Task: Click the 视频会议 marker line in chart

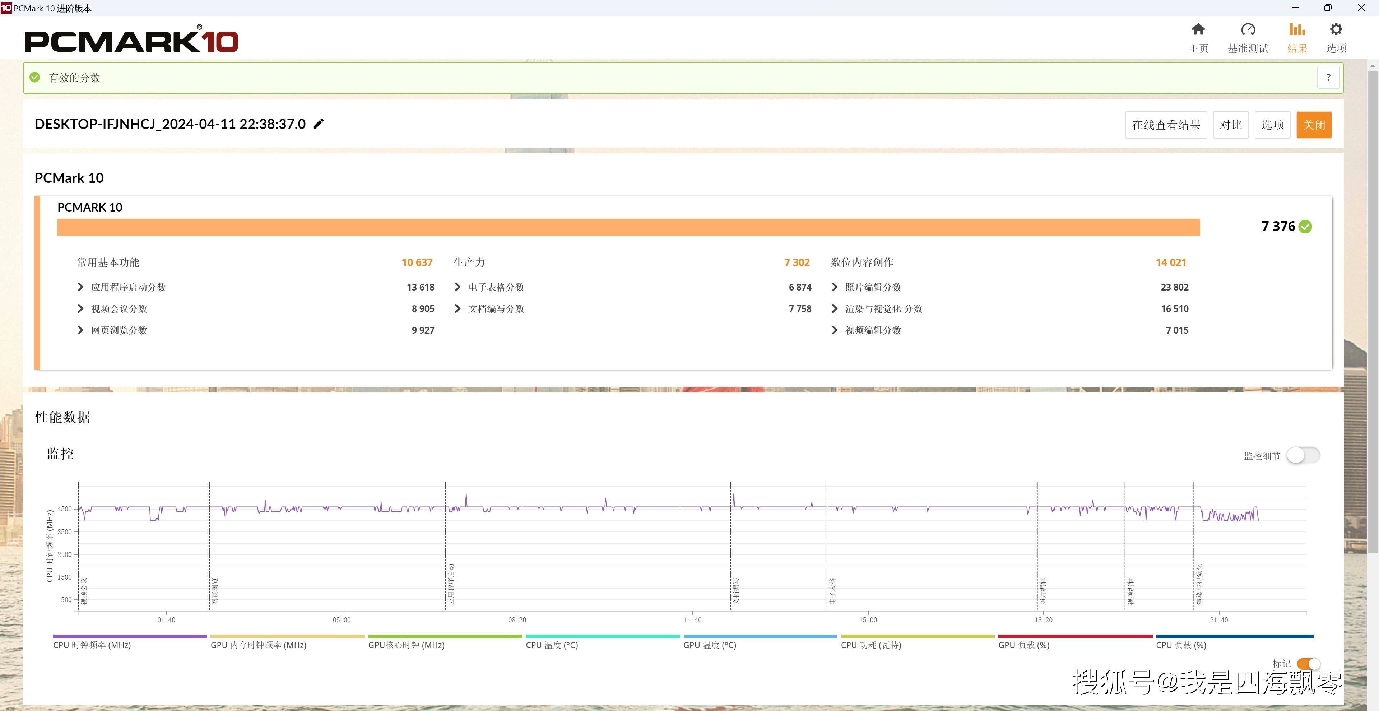Action: coord(78,545)
